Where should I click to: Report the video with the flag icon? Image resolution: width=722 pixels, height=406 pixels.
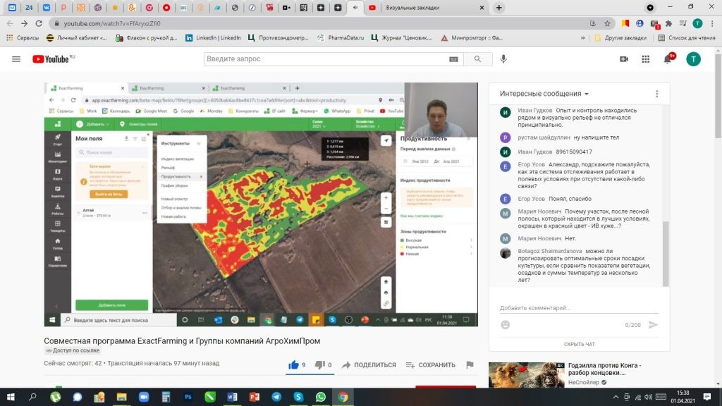pyautogui.click(x=470, y=364)
